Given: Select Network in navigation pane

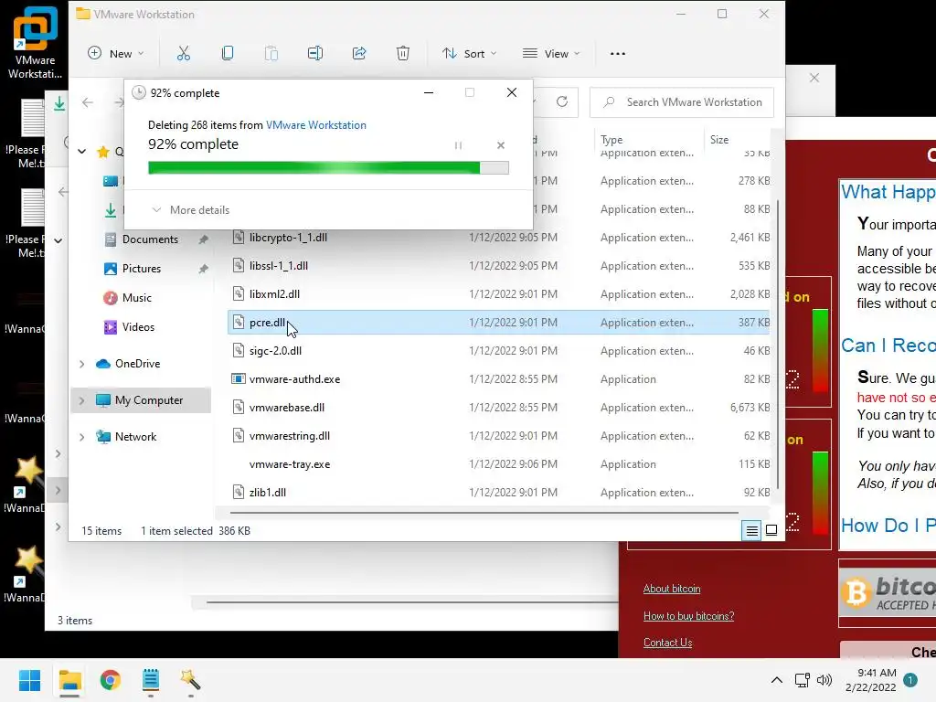Looking at the screenshot, I should click(135, 437).
